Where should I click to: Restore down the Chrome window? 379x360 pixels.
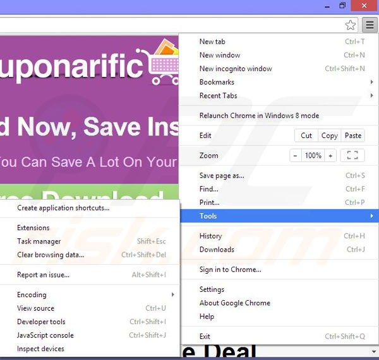[342, 6]
